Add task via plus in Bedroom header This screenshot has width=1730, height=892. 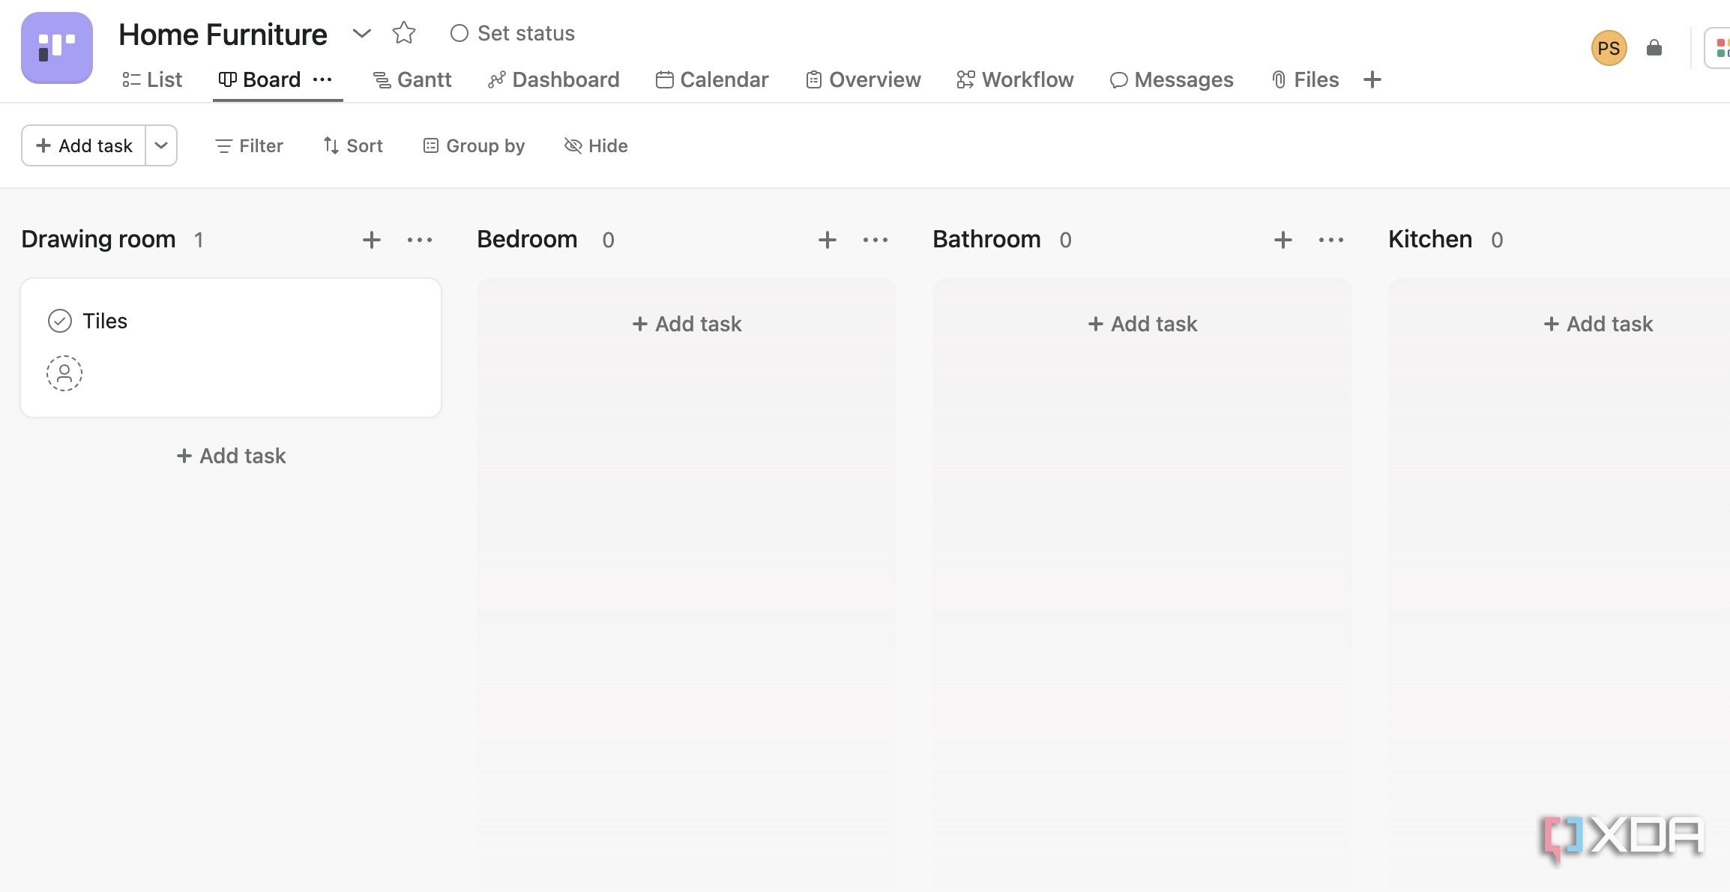tap(828, 240)
